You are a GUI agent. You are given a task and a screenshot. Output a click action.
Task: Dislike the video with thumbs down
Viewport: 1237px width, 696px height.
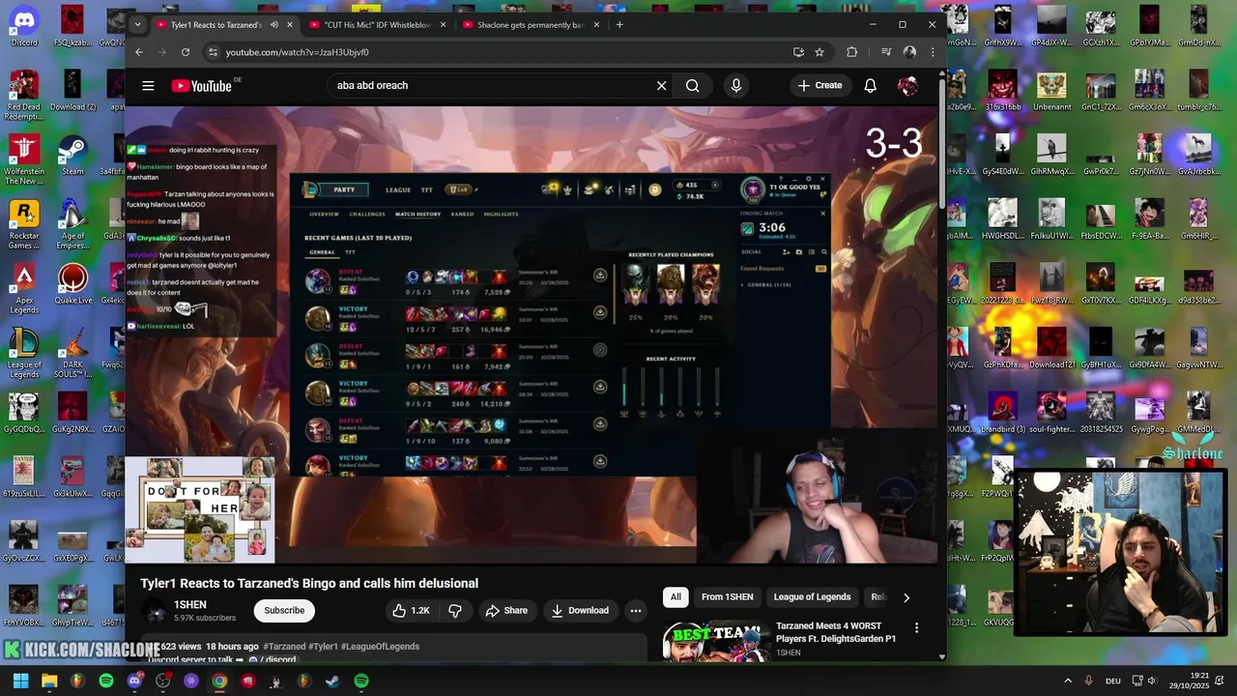tap(455, 610)
